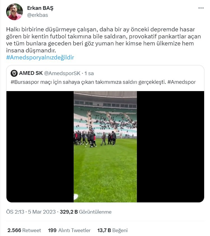Click the AMED SK account name
The image size is (210, 236).
pos(31,73)
